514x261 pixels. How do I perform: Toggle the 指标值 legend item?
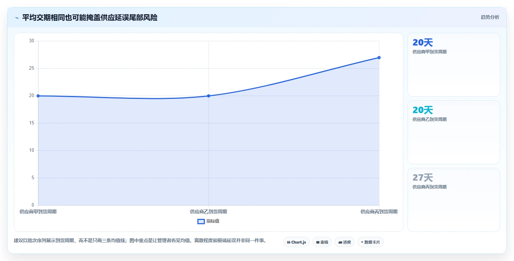coord(209,221)
